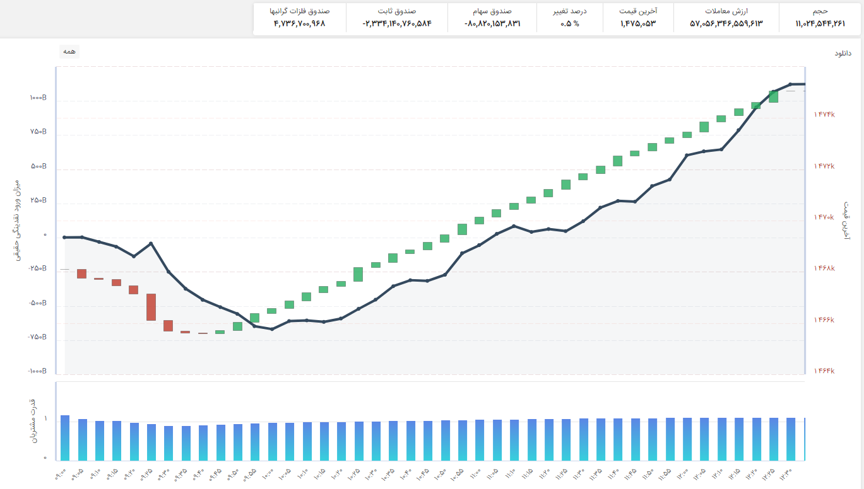Select the صندوق فلزات گرانبها card

[x=300, y=18]
